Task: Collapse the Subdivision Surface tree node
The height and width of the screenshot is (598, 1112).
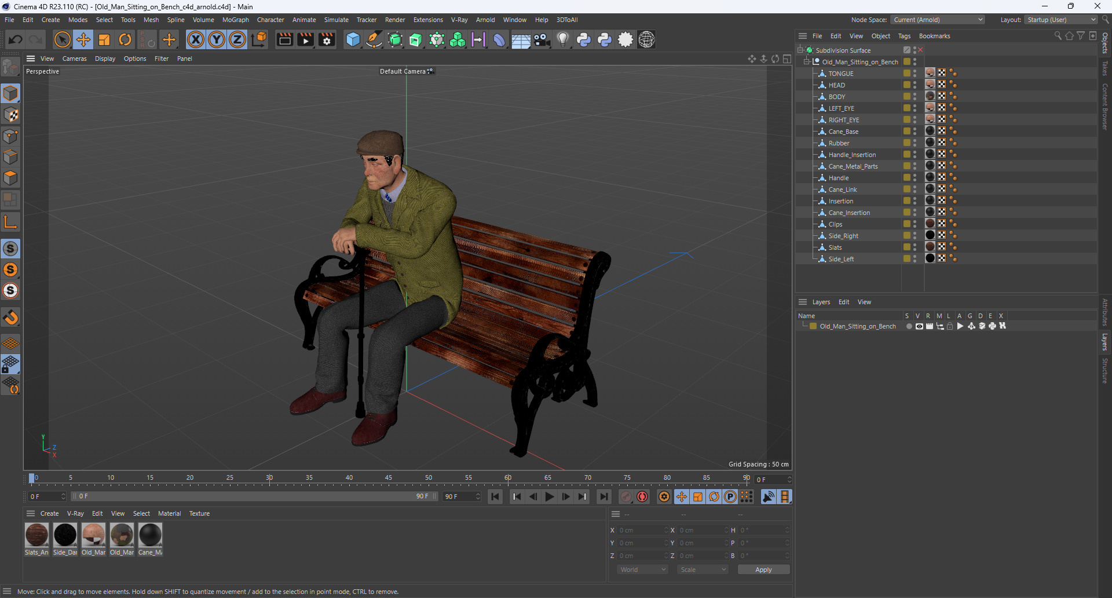Action: [x=800, y=50]
